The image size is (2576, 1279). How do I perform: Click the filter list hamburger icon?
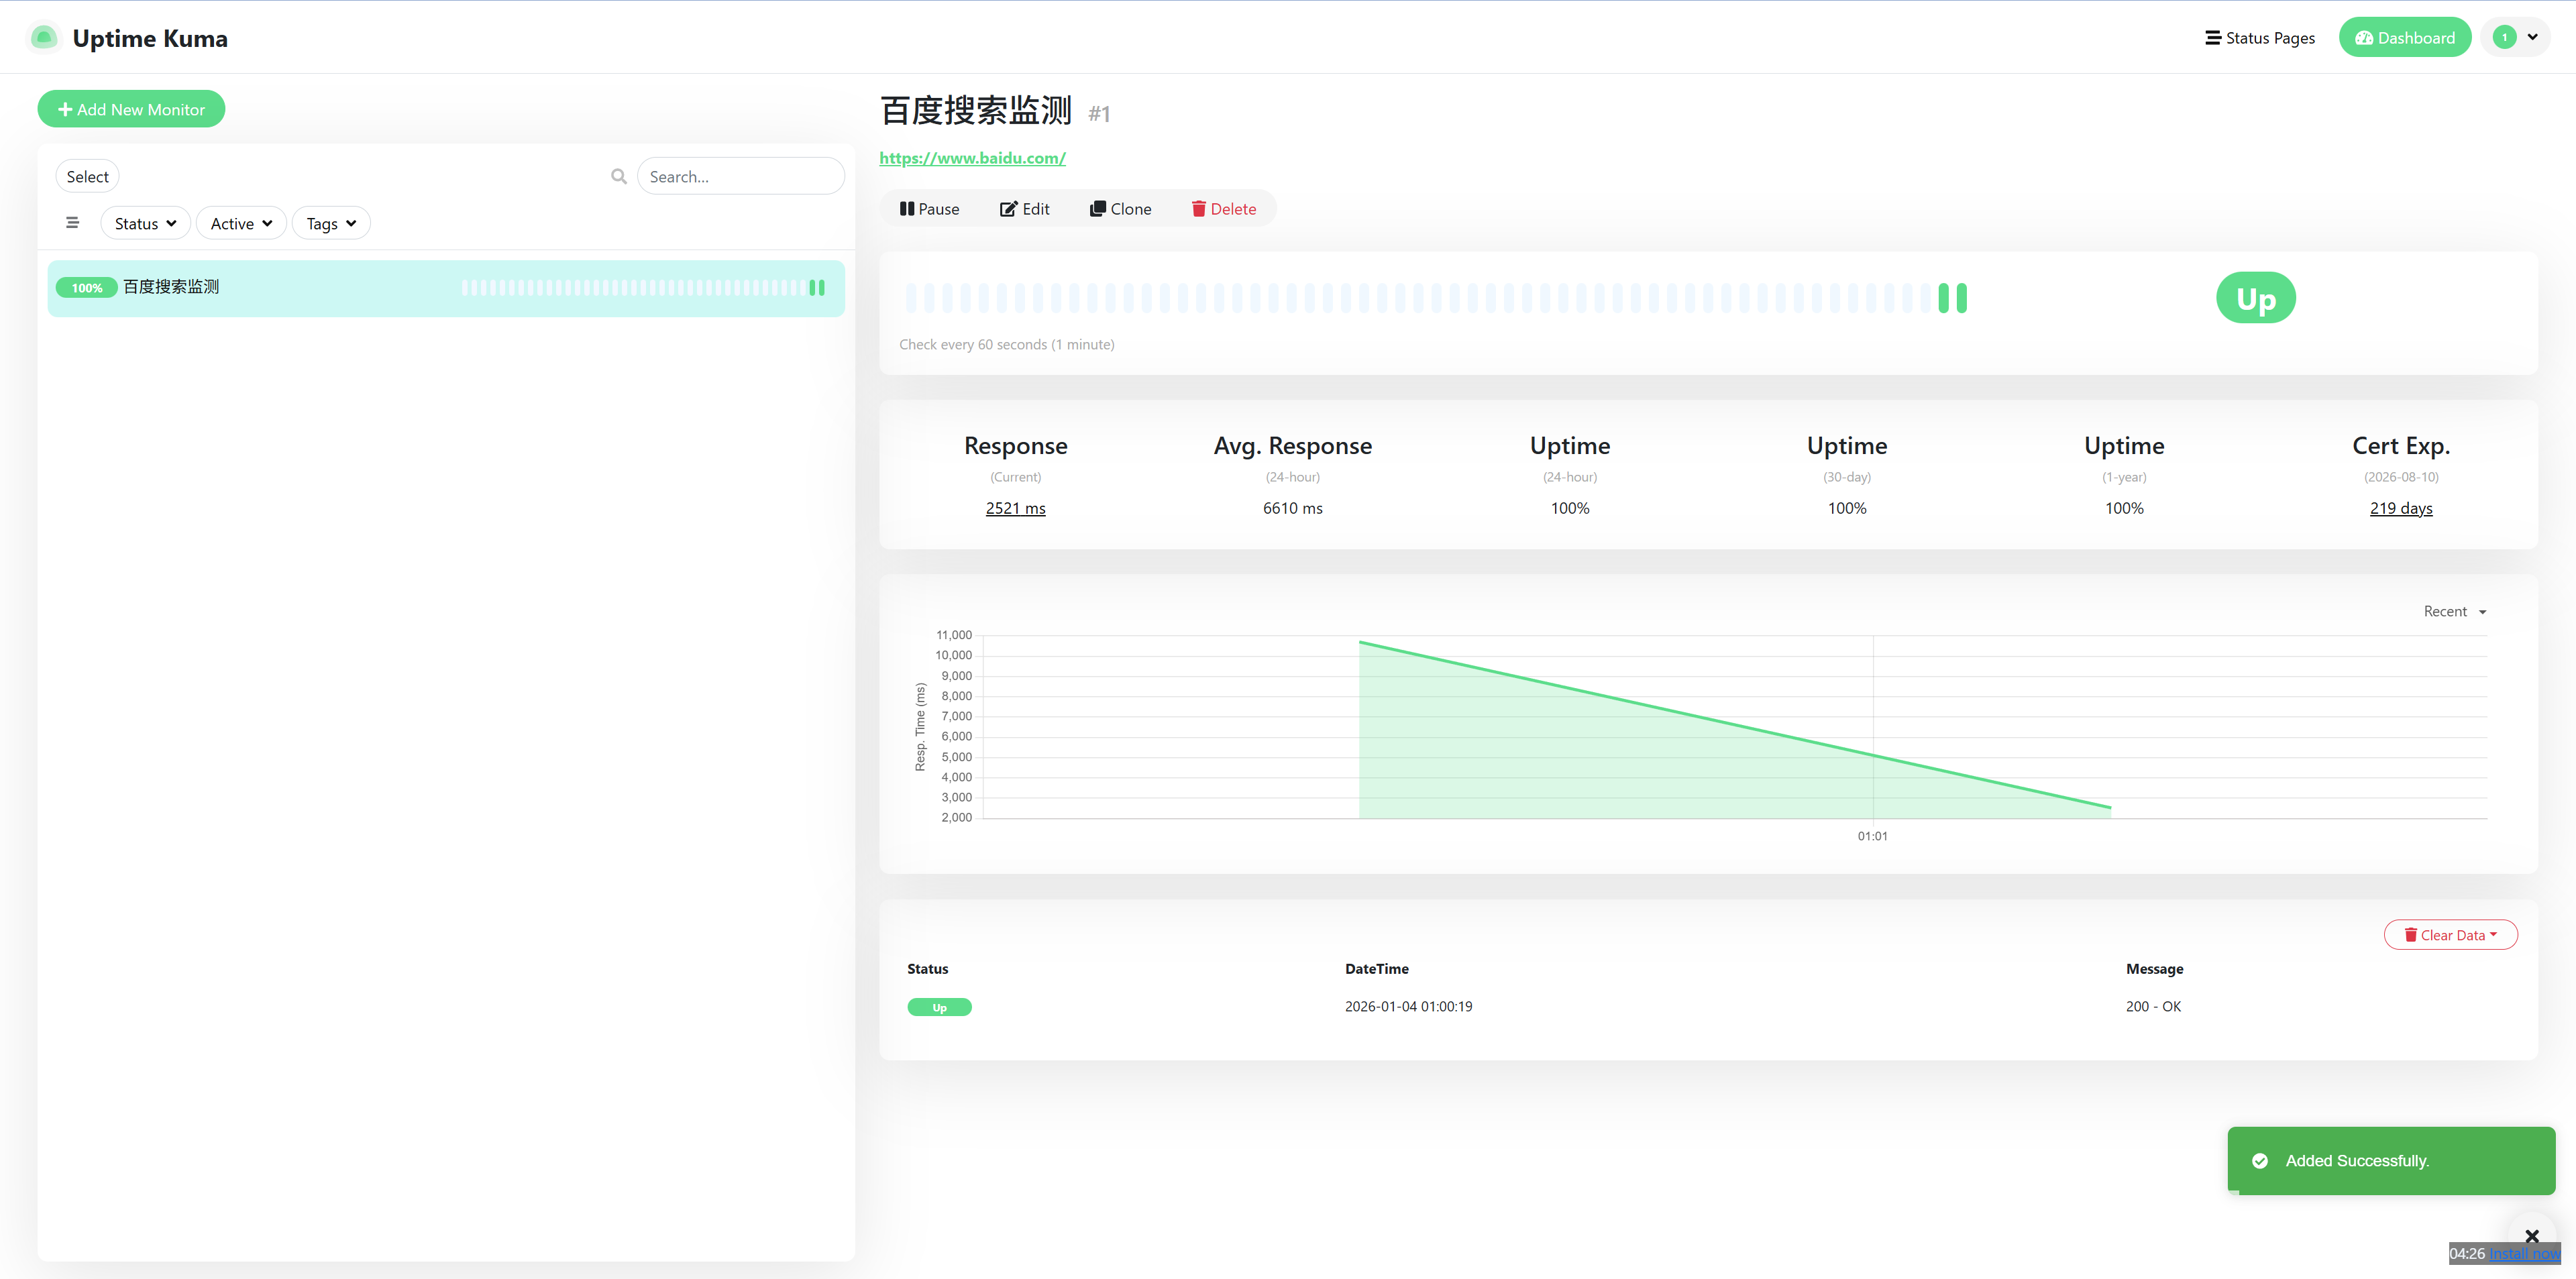(x=72, y=223)
